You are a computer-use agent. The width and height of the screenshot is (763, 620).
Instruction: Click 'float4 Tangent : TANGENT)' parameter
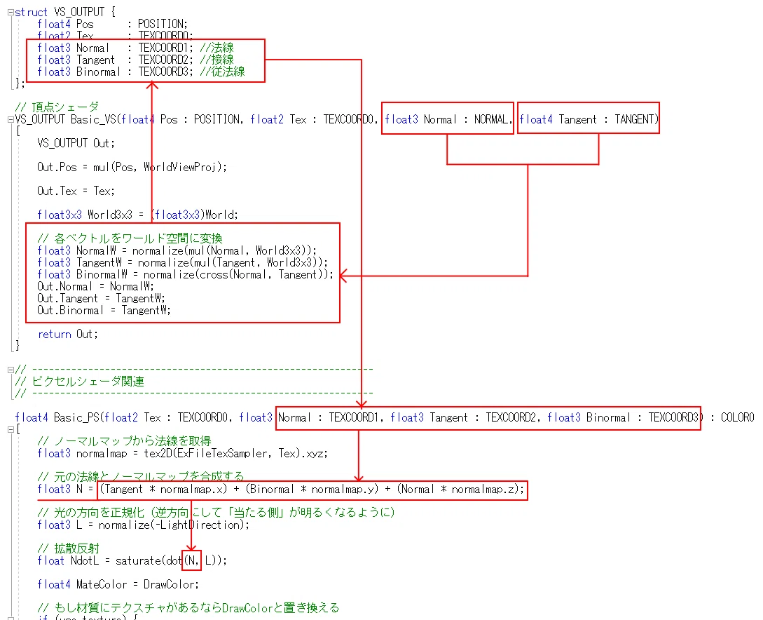click(589, 119)
